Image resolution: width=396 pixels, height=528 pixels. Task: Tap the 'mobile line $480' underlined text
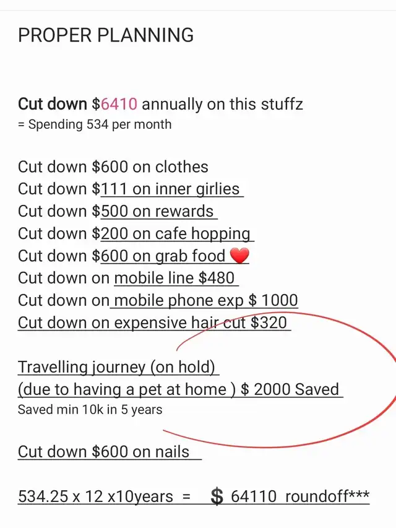(176, 278)
